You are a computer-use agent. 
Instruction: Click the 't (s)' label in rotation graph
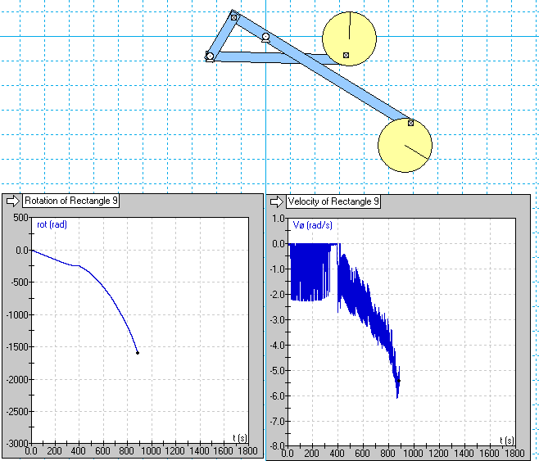(x=239, y=438)
